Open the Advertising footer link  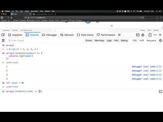click(6, 30)
